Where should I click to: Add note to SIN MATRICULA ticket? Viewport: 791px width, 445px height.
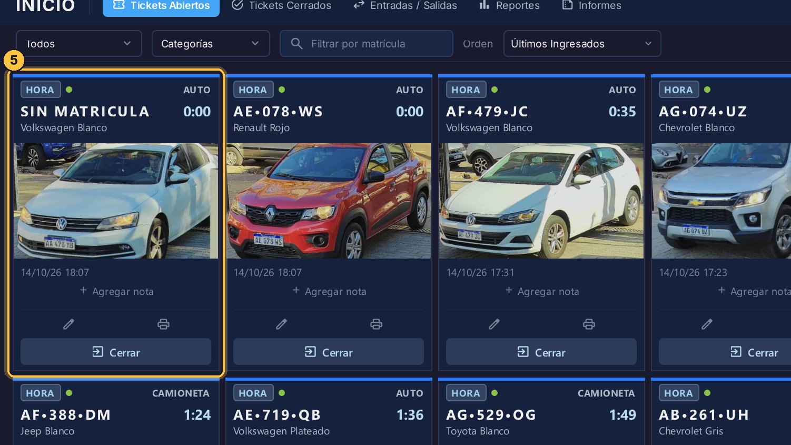(116, 291)
